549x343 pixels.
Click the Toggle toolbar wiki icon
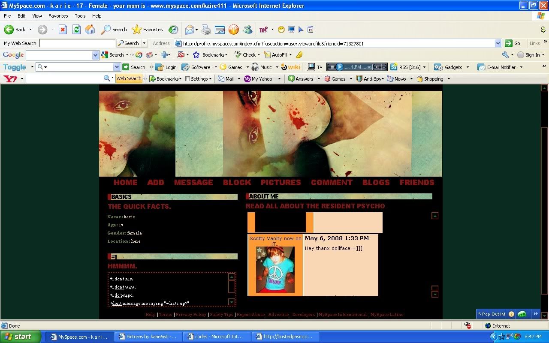click(290, 67)
